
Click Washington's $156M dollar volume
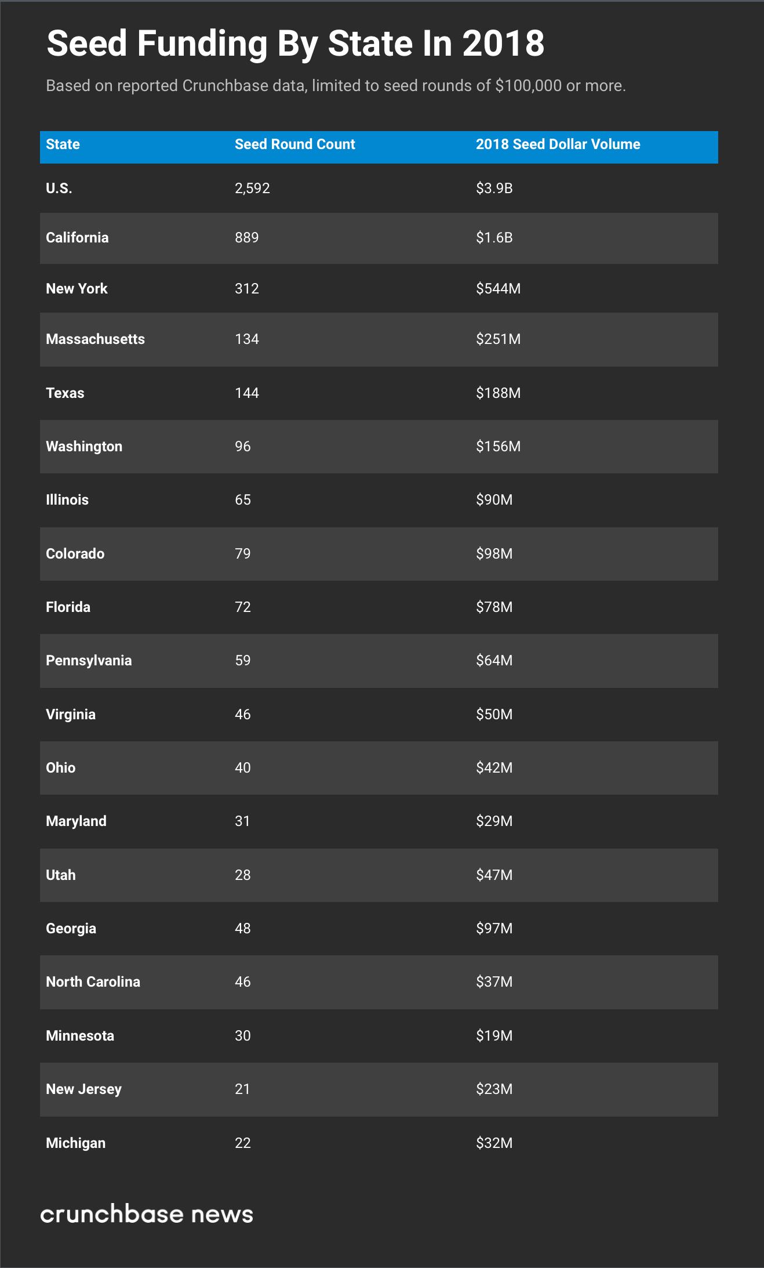pyautogui.click(x=498, y=447)
